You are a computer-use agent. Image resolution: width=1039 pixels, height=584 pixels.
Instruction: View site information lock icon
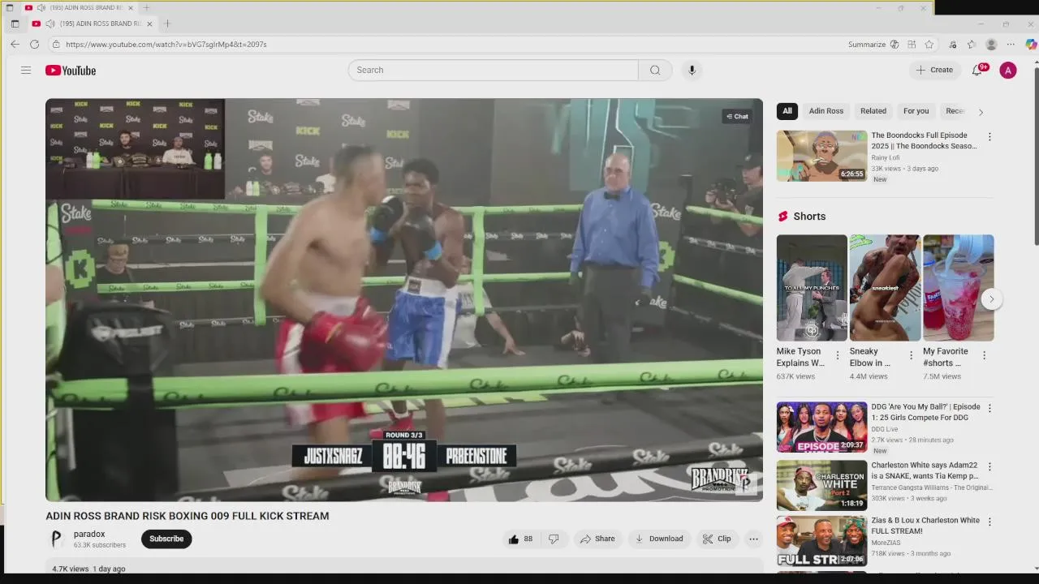click(x=56, y=45)
